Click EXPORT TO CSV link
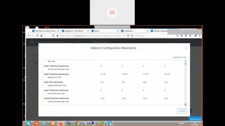This screenshot has width=225, height=126. click(180, 57)
